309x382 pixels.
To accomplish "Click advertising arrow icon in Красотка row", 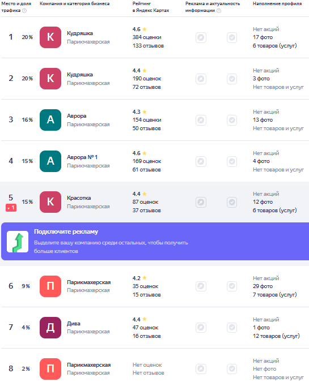I will pyautogui.click(x=201, y=202).
